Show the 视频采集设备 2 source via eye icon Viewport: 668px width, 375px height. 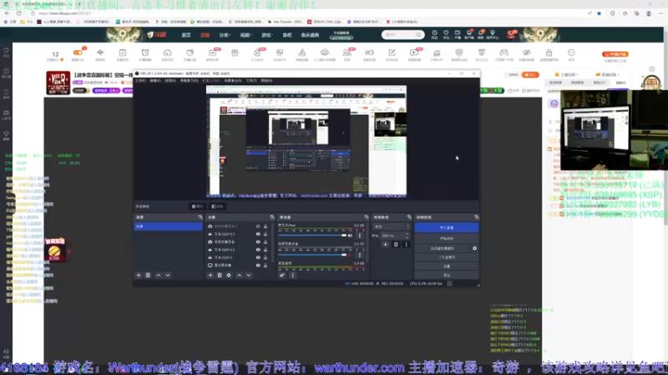pos(258,226)
